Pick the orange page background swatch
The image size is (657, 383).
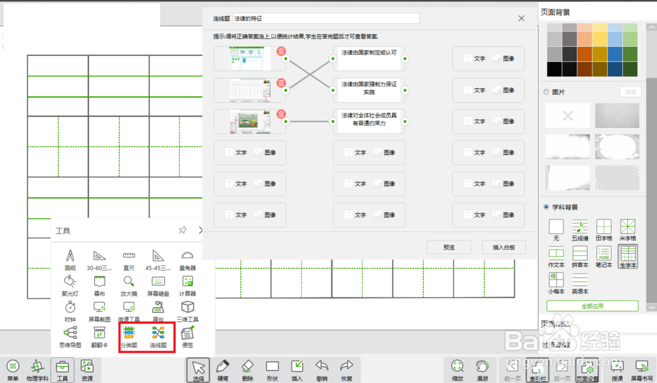pos(585,54)
